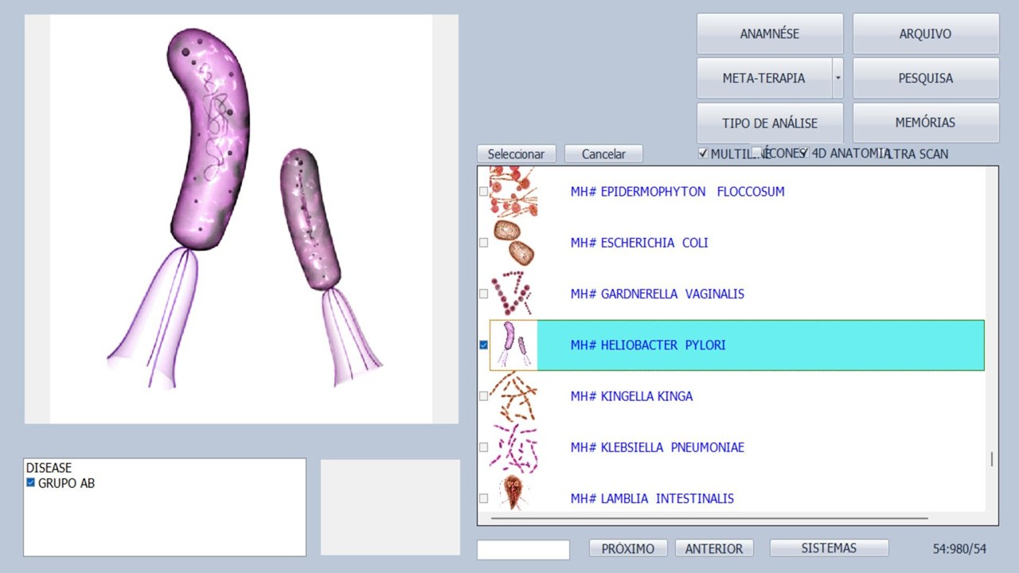
Task: Uncheck the Heliobacter Pylori checkbox
Action: [483, 345]
